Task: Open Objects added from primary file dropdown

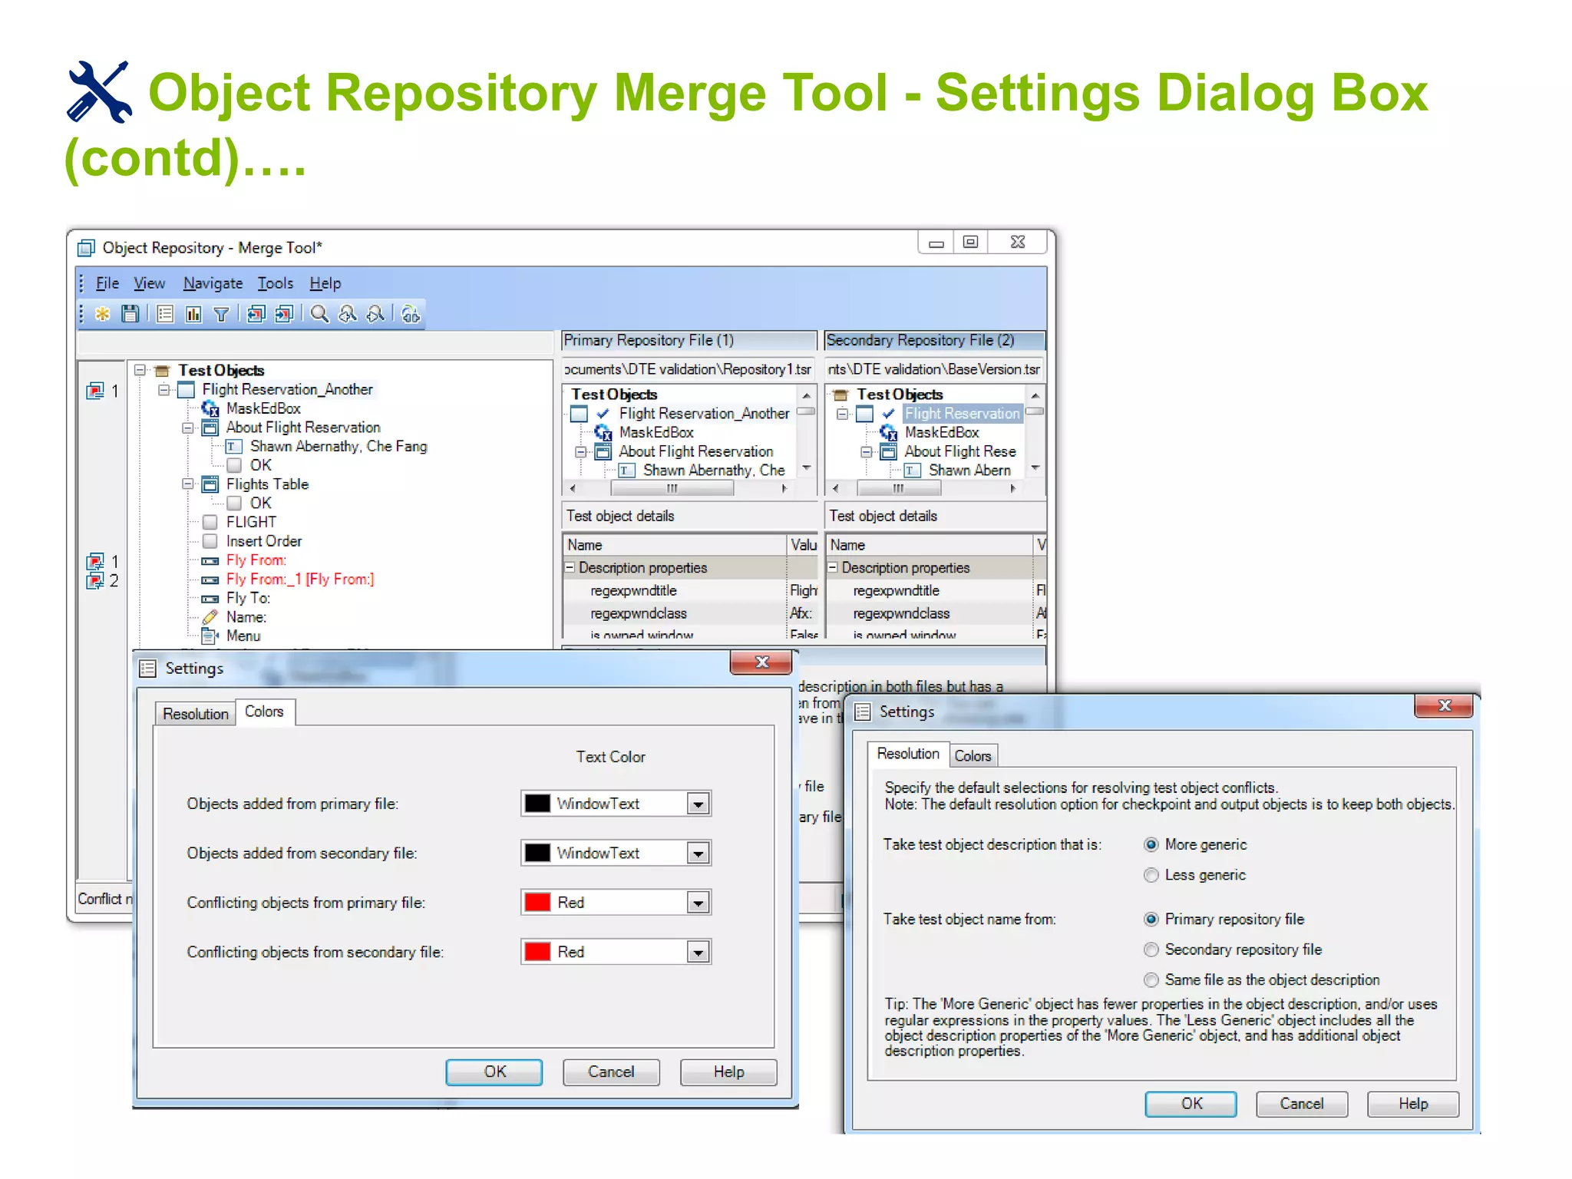Action: pos(698,804)
